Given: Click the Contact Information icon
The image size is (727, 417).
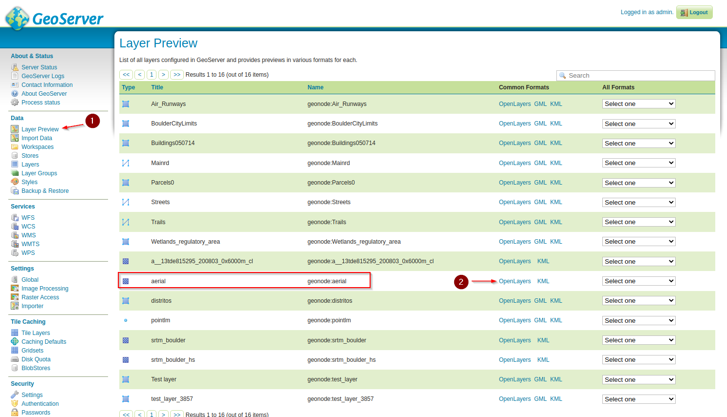Looking at the screenshot, I should tap(15, 85).
